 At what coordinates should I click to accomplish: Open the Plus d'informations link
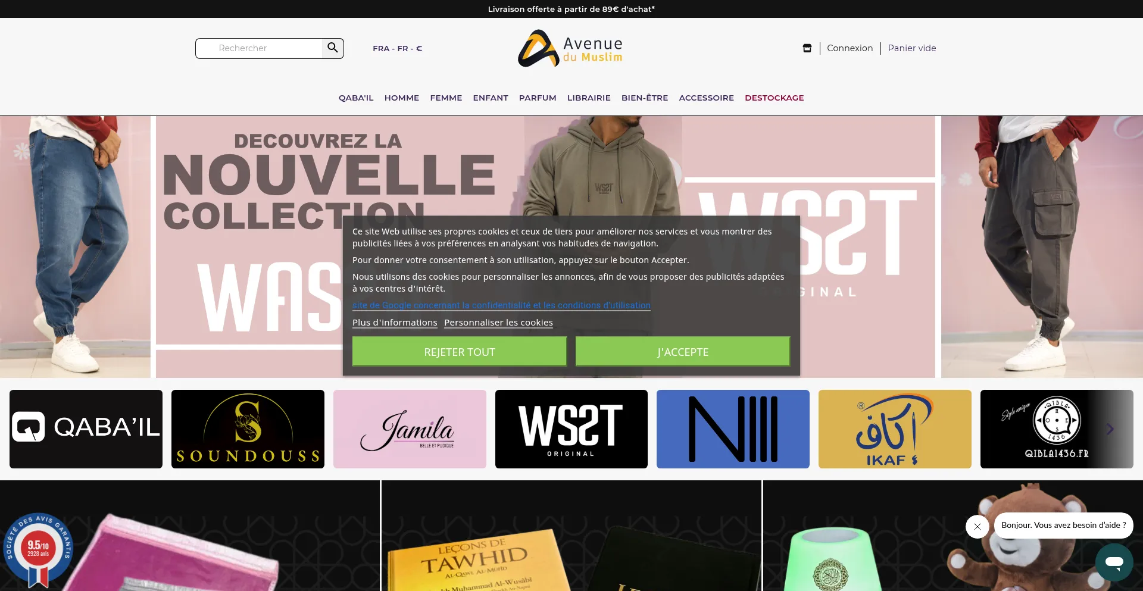[395, 323]
